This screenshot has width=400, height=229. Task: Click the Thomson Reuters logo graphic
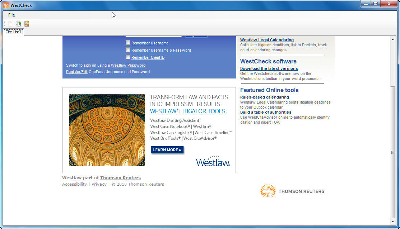click(x=268, y=191)
